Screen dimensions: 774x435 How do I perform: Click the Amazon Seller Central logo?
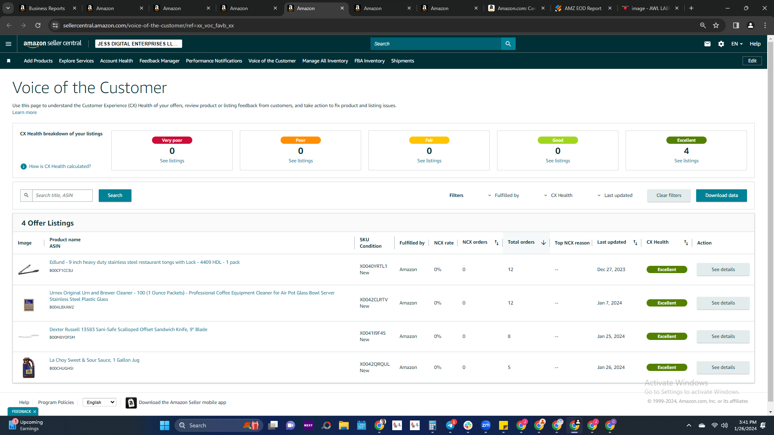(52, 43)
